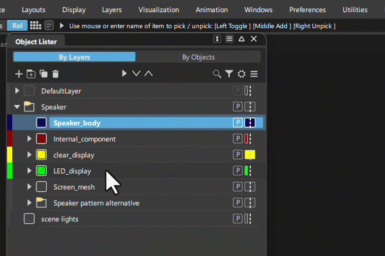The width and height of the screenshot is (385, 256).
Task: Delete the selected layer with the trash icon
Action: 56,74
